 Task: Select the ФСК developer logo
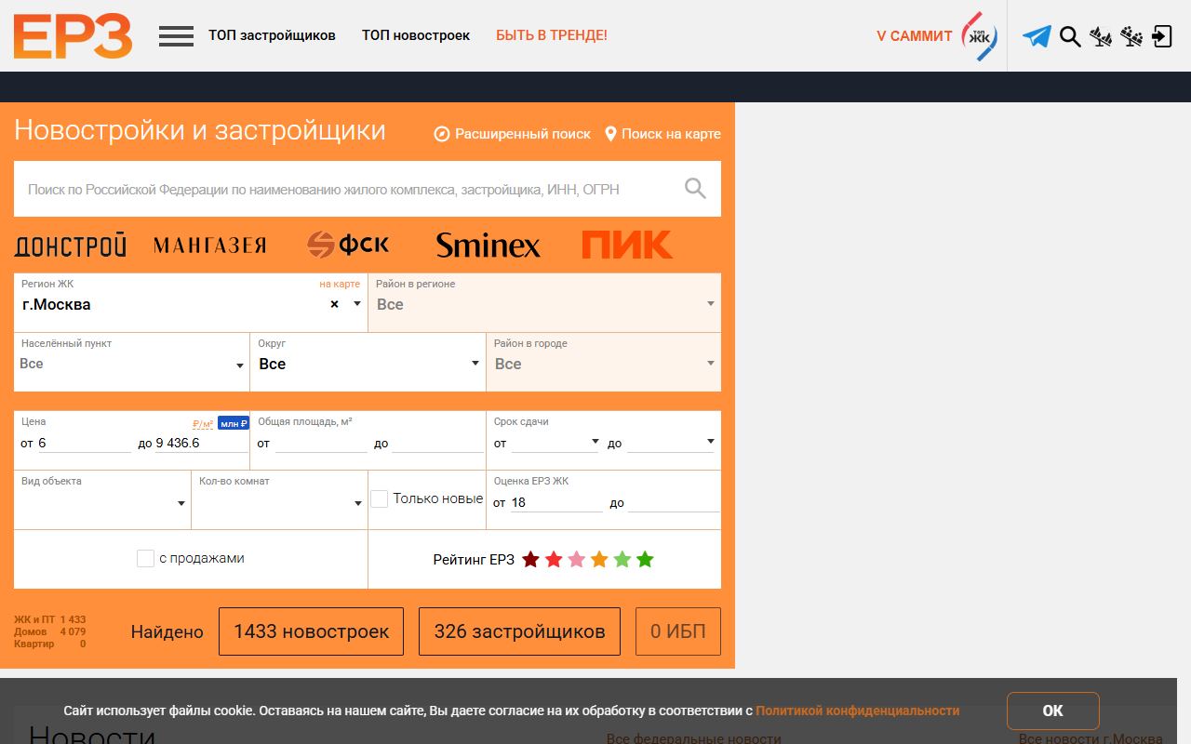point(348,245)
